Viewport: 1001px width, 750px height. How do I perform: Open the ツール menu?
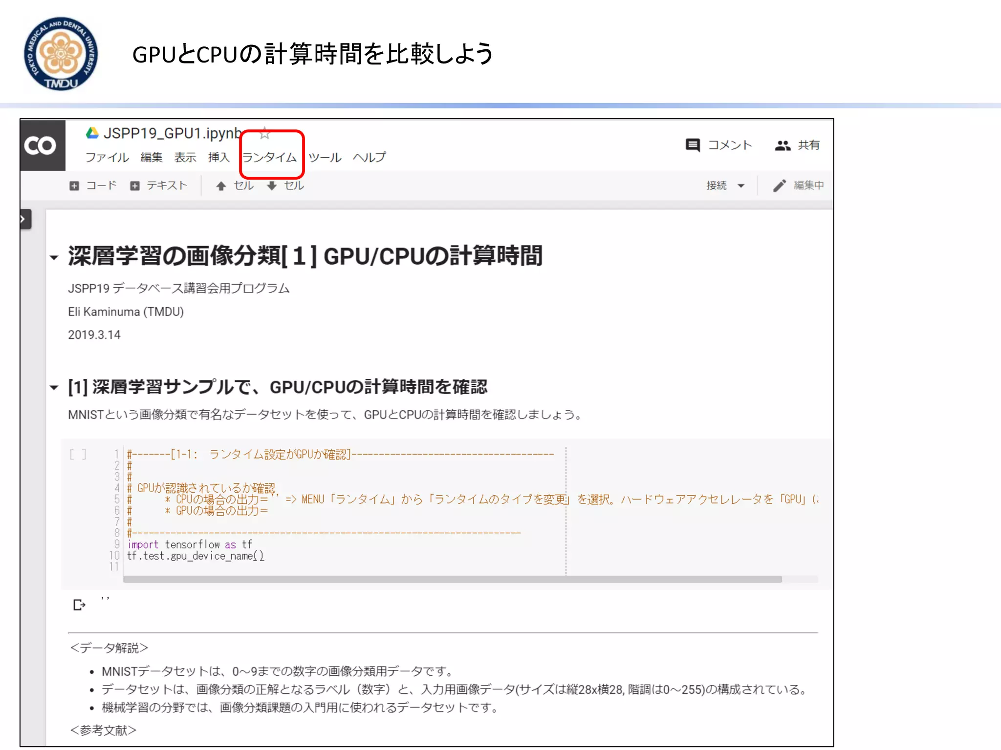coord(325,157)
